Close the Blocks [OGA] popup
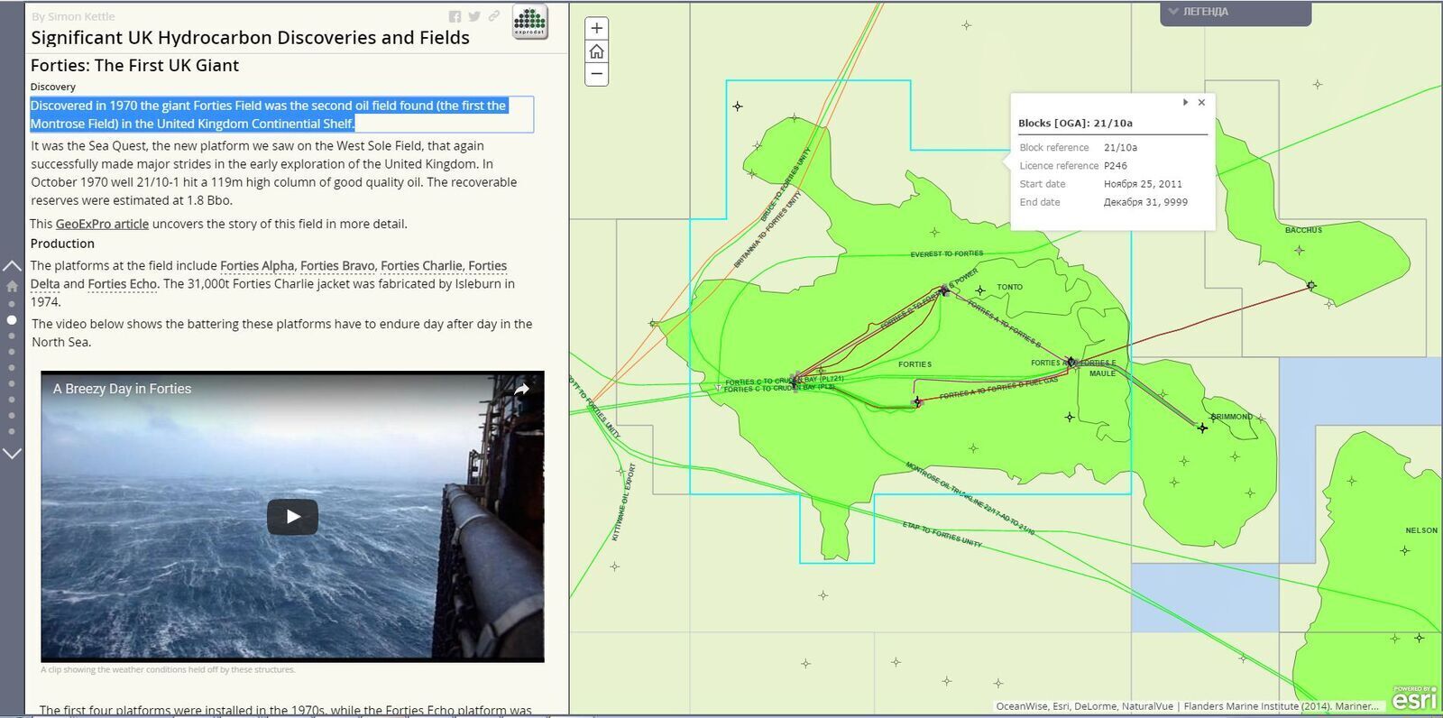This screenshot has height=718, width=1443. (x=1201, y=103)
